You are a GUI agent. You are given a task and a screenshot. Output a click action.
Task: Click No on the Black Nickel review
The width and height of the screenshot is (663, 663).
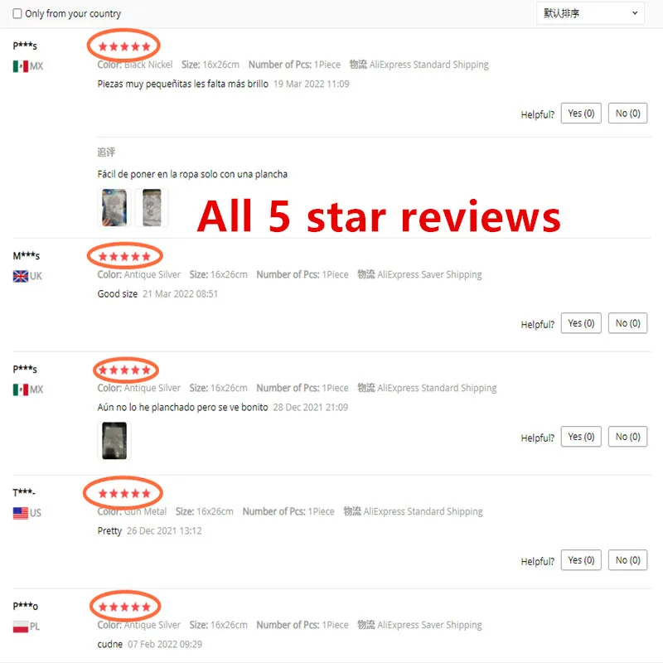627,114
